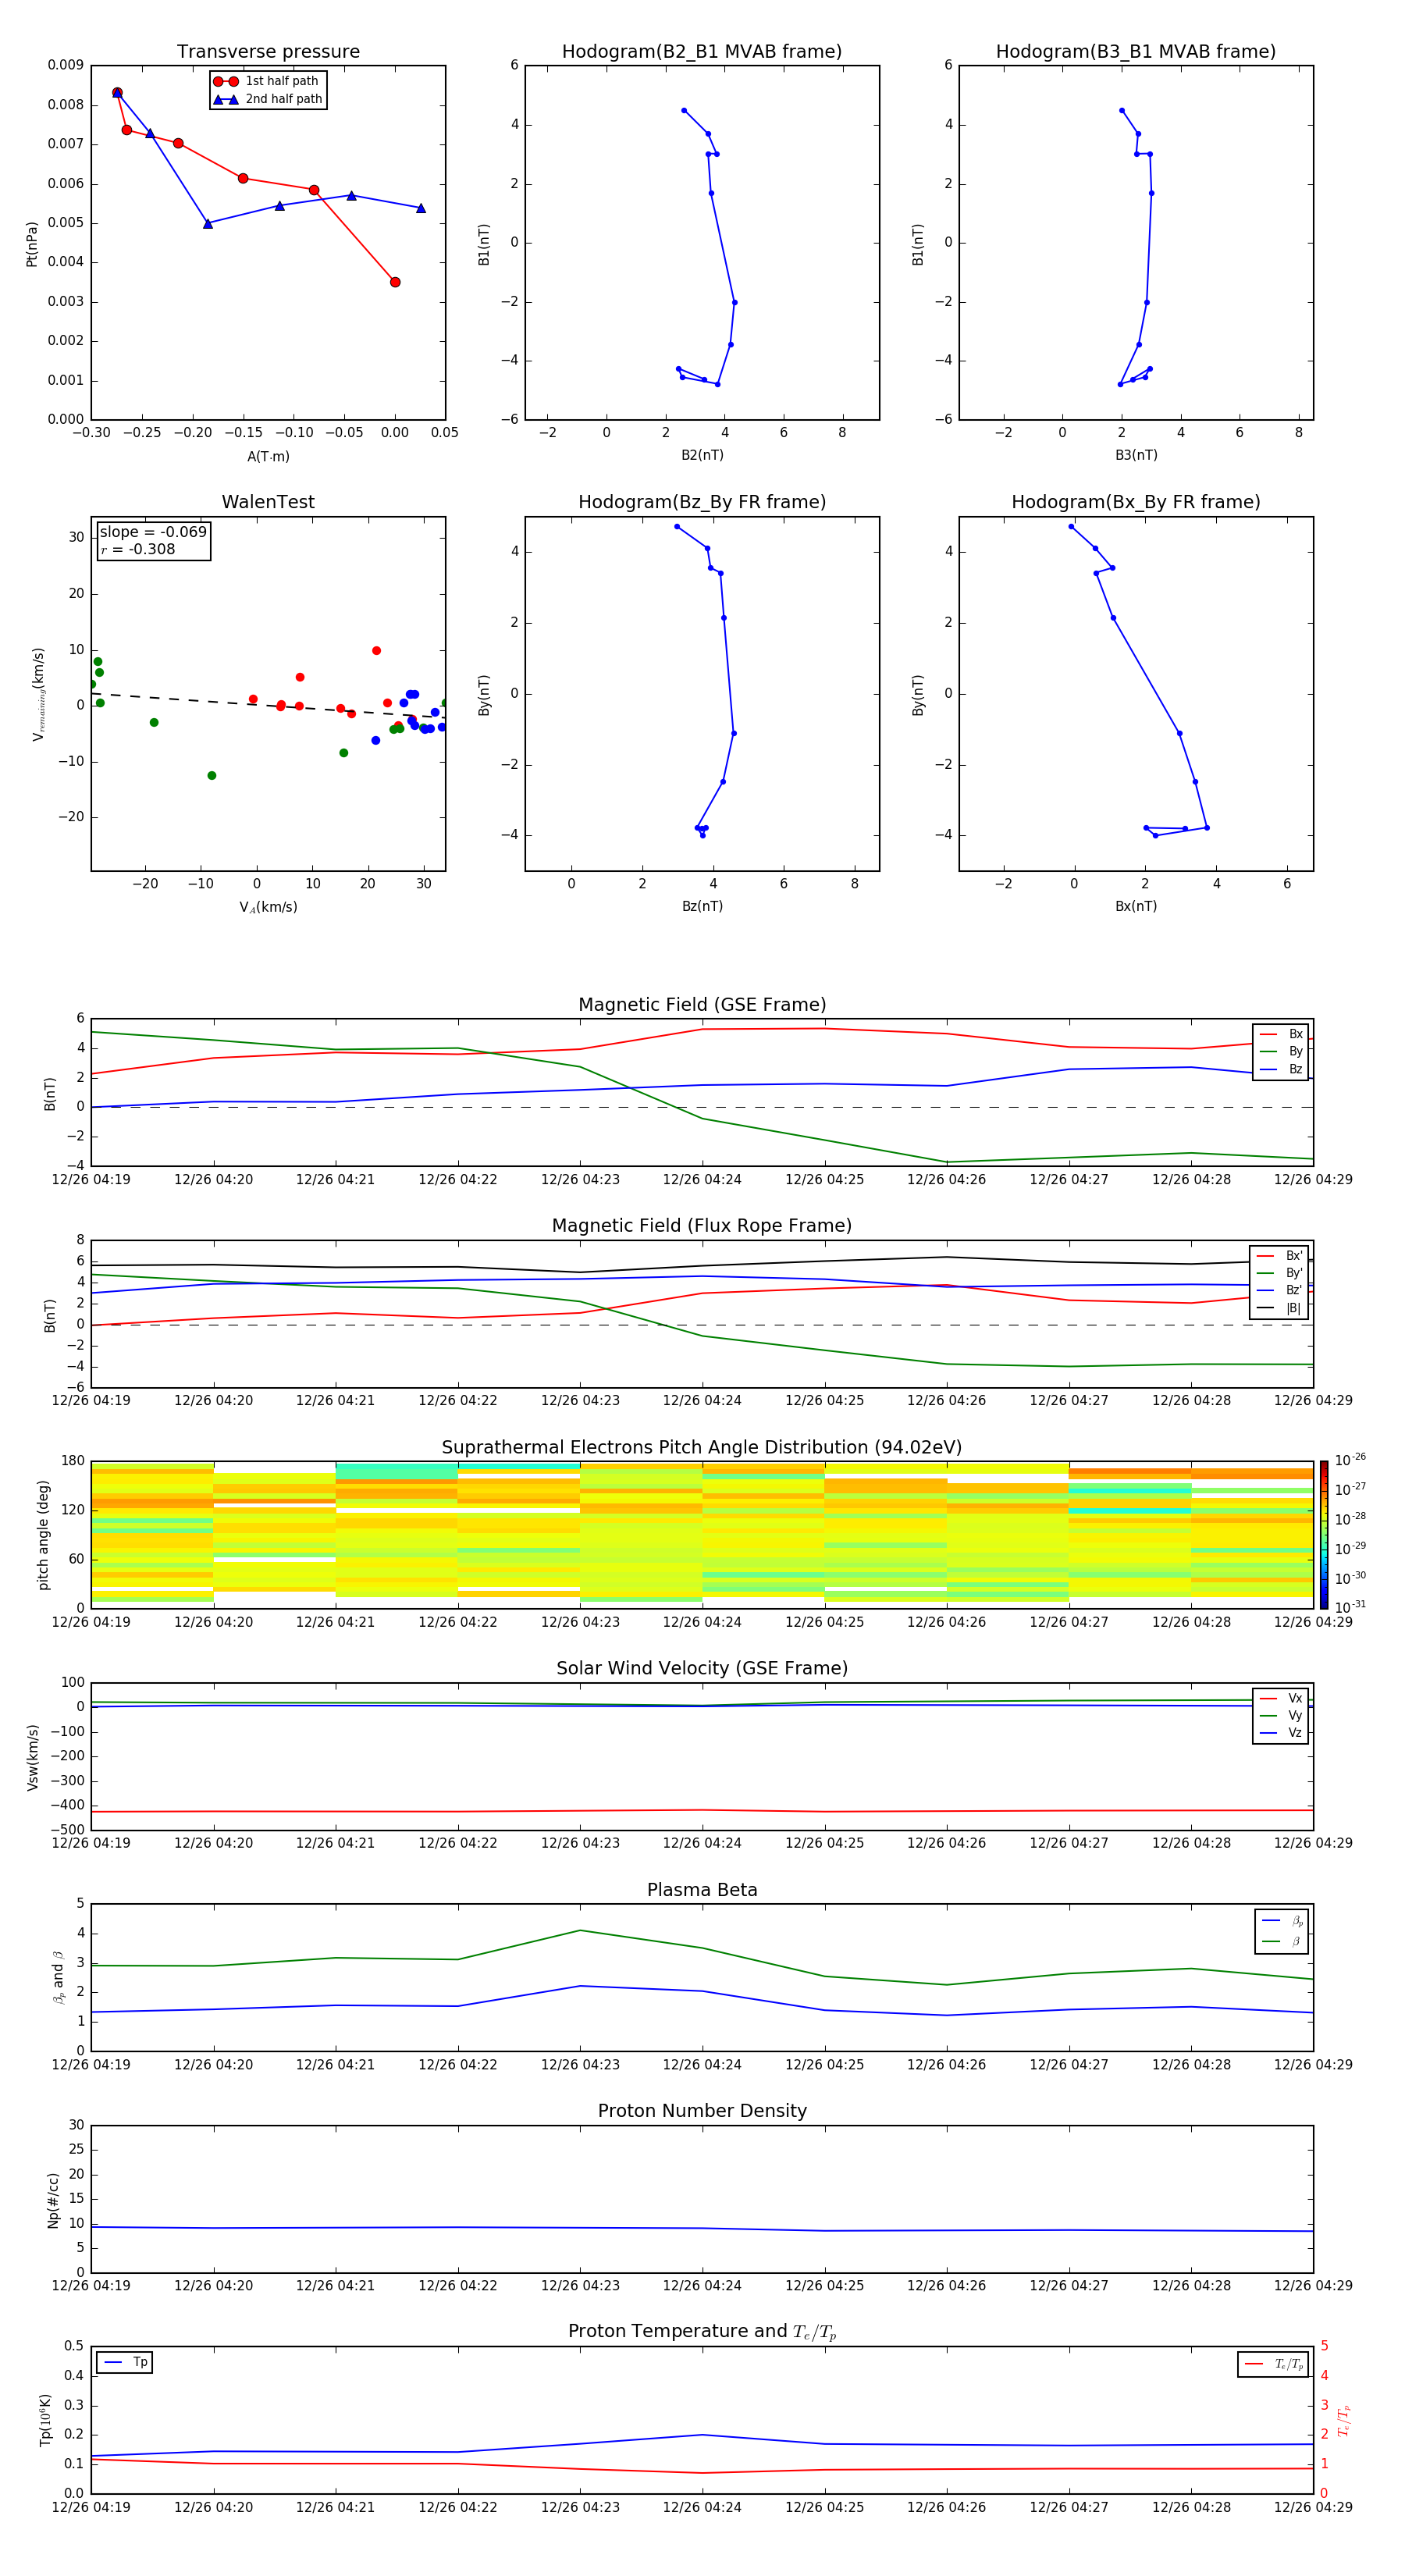Click the 'WalenTest' plot title
Viewport: 1405px width, 2576px height.
(268, 502)
